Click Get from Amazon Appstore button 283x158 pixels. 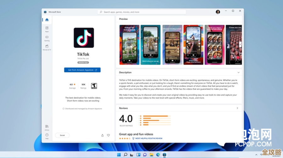(x=82, y=70)
